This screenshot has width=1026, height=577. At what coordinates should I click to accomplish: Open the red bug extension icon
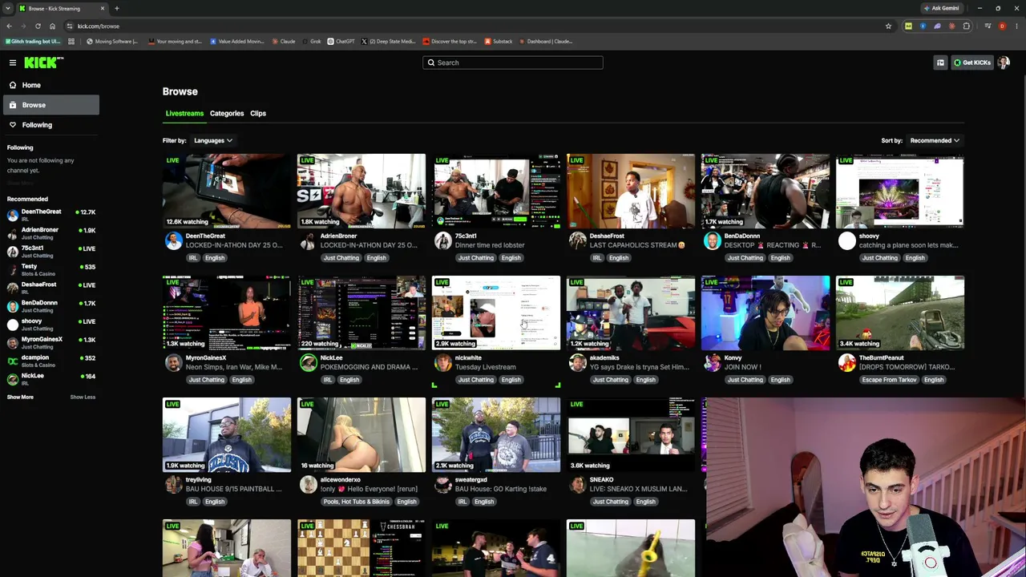951,26
